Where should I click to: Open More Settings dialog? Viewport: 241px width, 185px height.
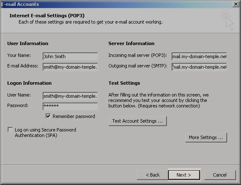(206, 137)
